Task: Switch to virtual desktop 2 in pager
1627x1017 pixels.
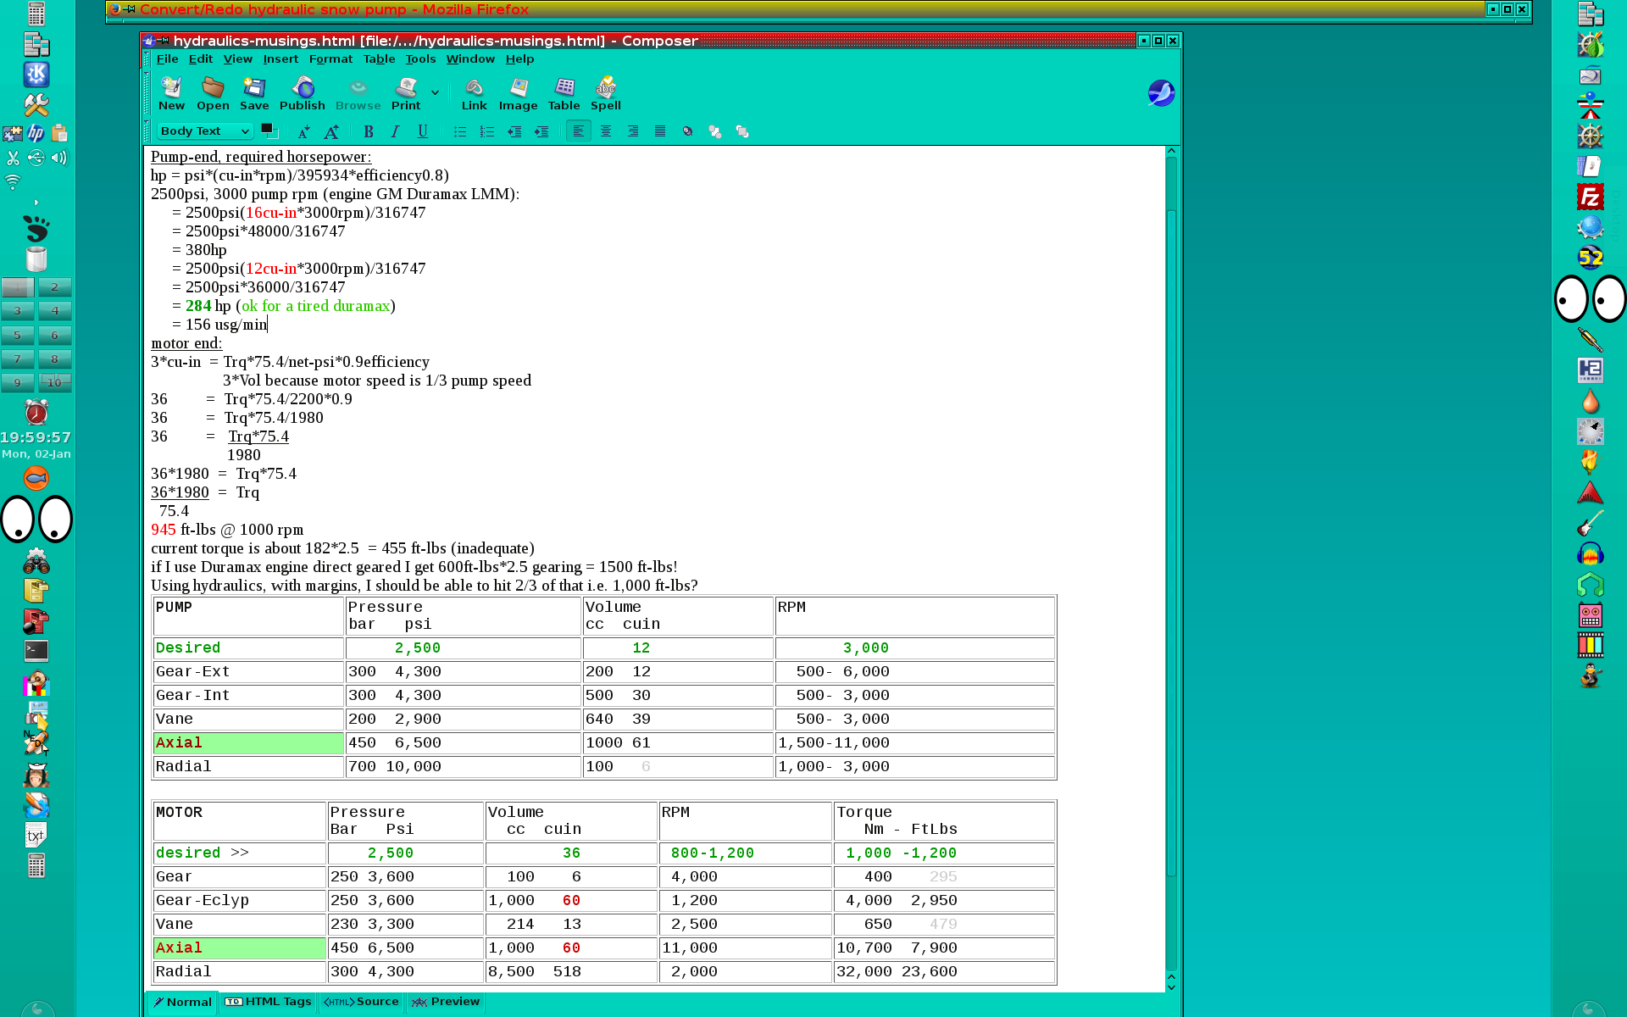Action: (x=54, y=287)
